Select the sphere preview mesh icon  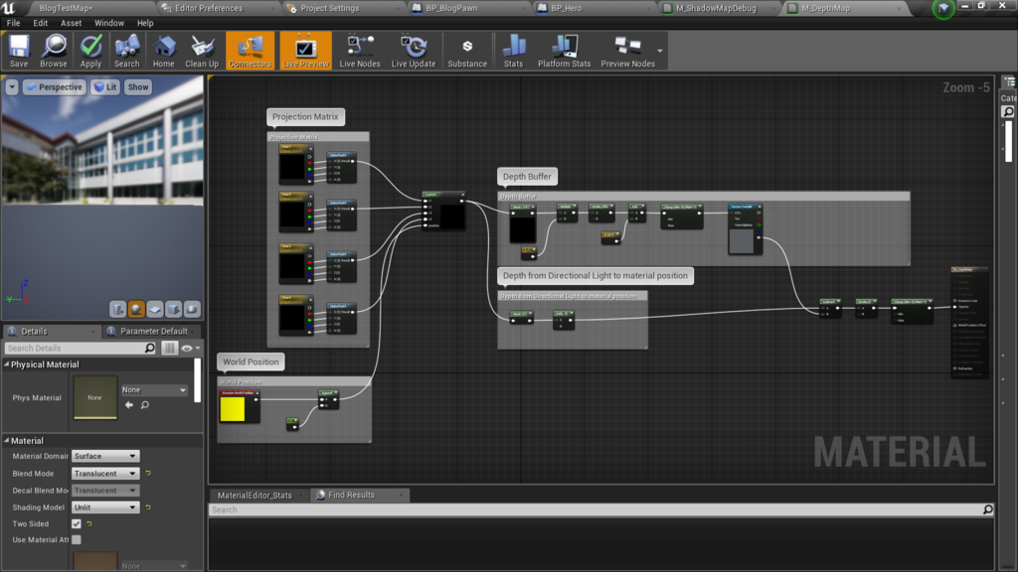point(136,310)
